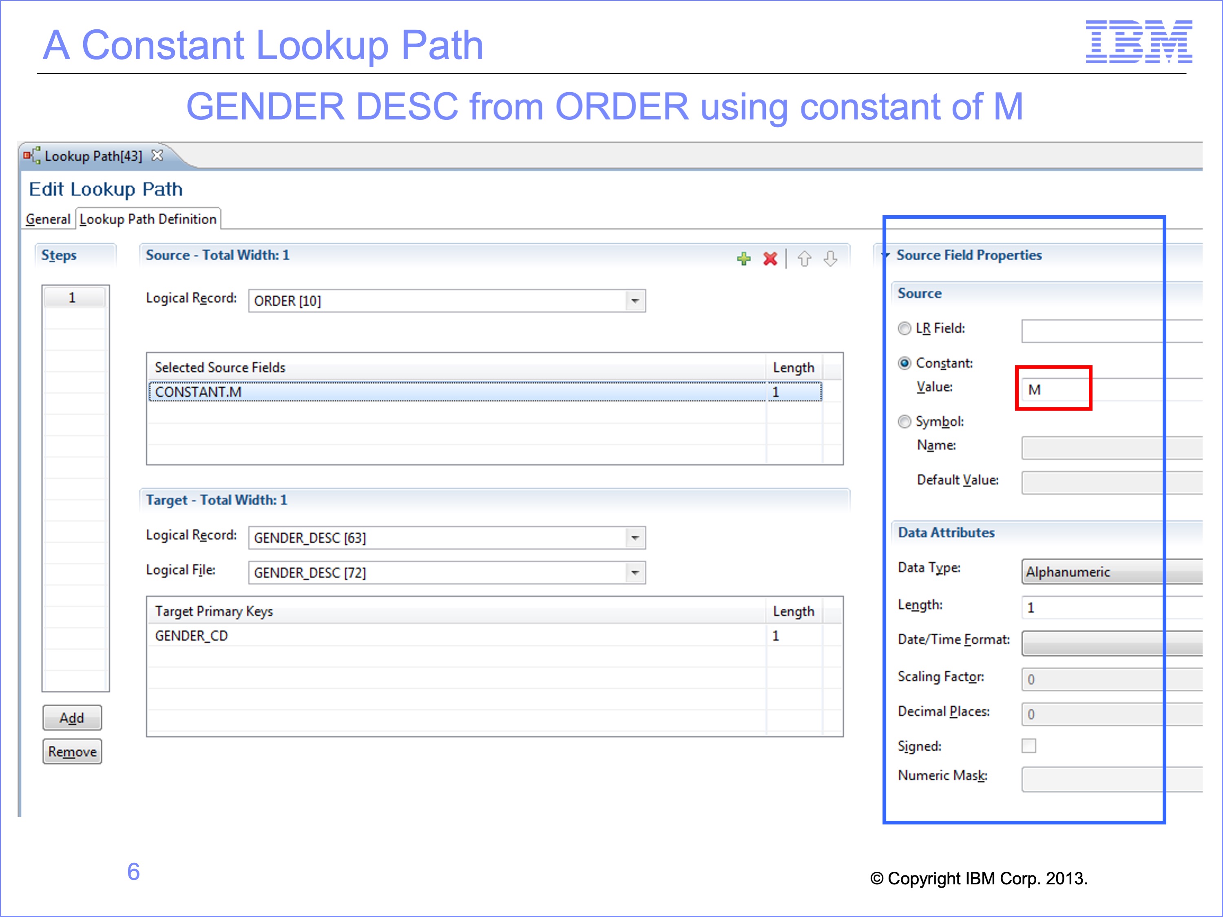Select the Symbol radio button
This screenshot has height=917, width=1223.
905,422
